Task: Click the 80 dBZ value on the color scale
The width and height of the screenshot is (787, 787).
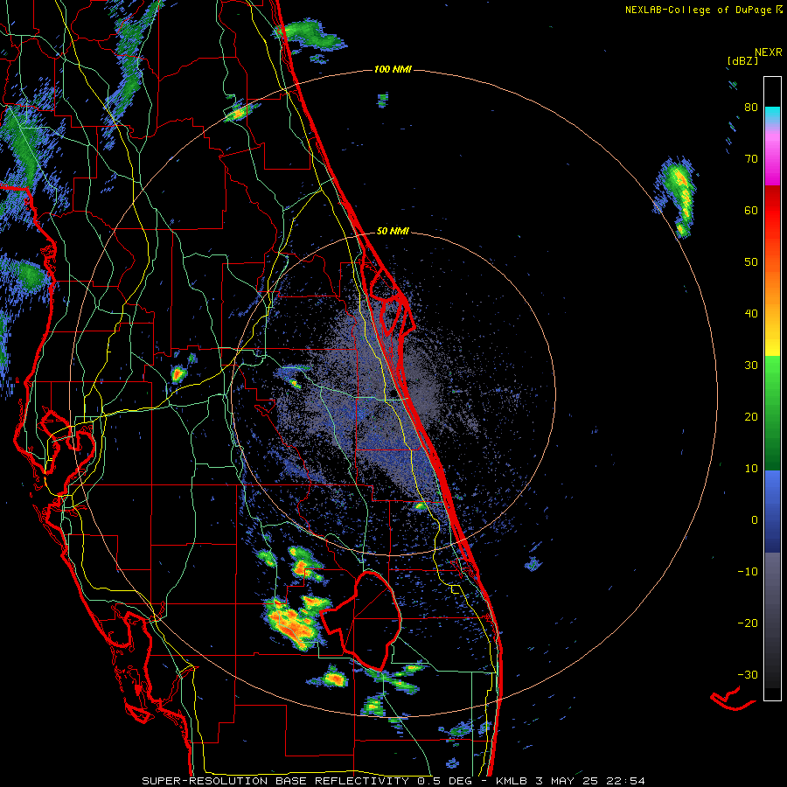Action: (751, 108)
